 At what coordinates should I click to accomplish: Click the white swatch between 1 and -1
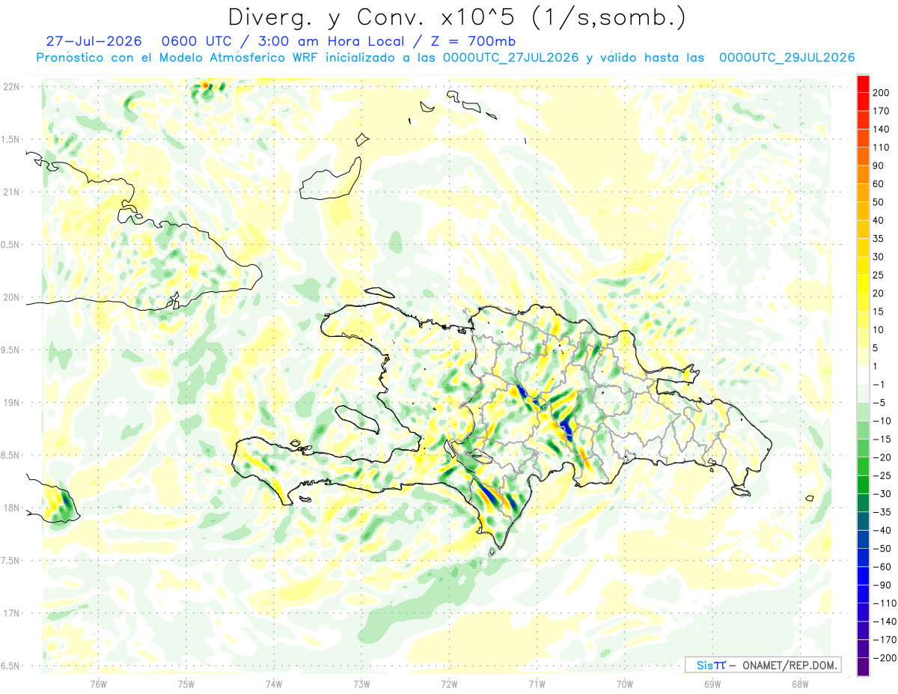(863, 376)
